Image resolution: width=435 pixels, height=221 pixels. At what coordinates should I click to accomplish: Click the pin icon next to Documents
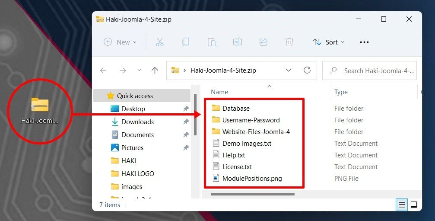coord(186,135)
